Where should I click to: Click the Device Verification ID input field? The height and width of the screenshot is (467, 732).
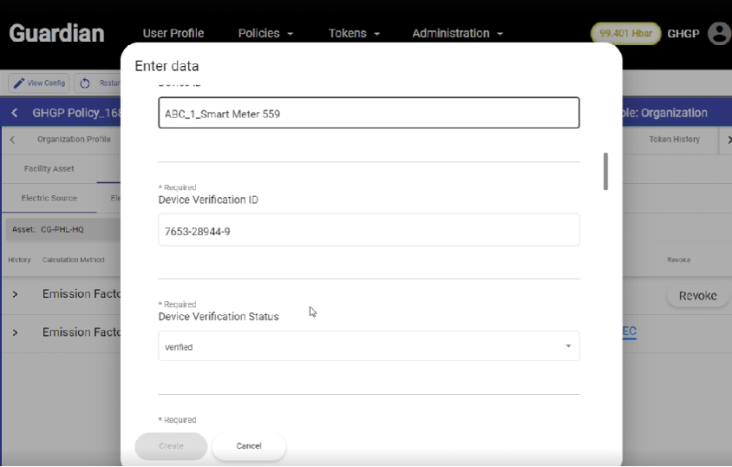click(369, 230)
